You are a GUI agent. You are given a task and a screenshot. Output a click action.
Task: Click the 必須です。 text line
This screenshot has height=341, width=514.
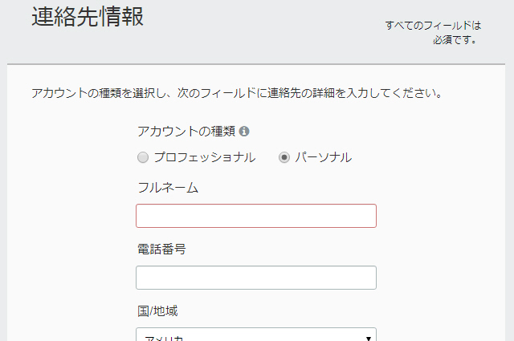click(x=455, y=40)
